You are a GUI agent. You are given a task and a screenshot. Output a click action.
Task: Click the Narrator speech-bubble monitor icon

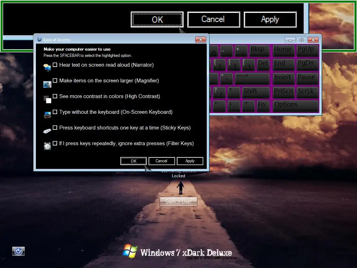tap(47, 67)
